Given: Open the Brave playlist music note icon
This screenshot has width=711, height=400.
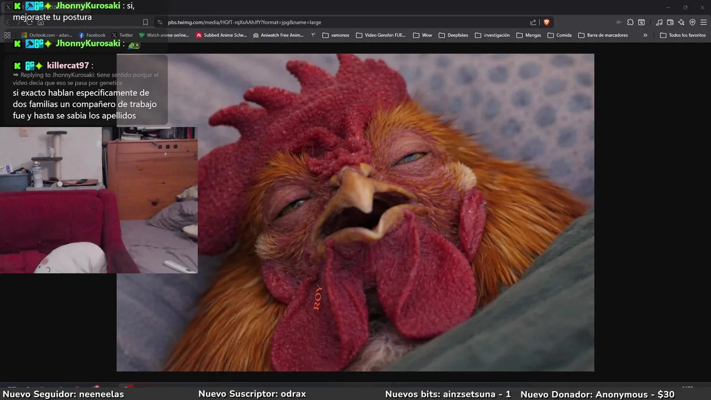Looking at the screenshot, I should 659,22.
